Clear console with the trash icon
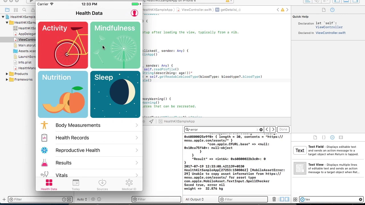365x205 pixels. tap(274, 199)
